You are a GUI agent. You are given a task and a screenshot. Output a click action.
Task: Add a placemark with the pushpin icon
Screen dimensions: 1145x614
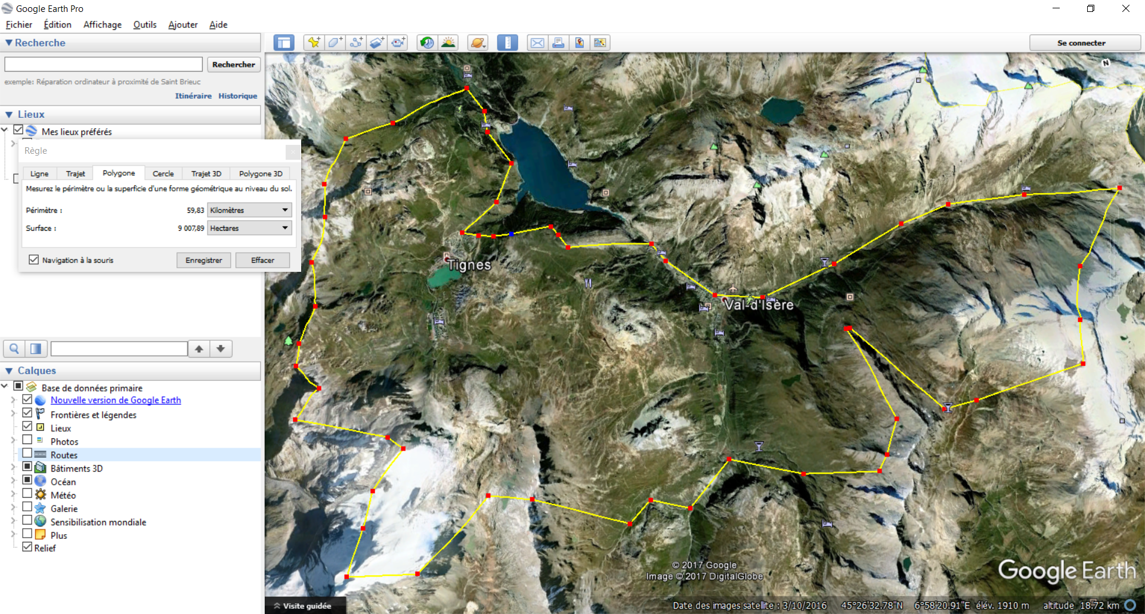pyautogui.click(x=314, y=43)
